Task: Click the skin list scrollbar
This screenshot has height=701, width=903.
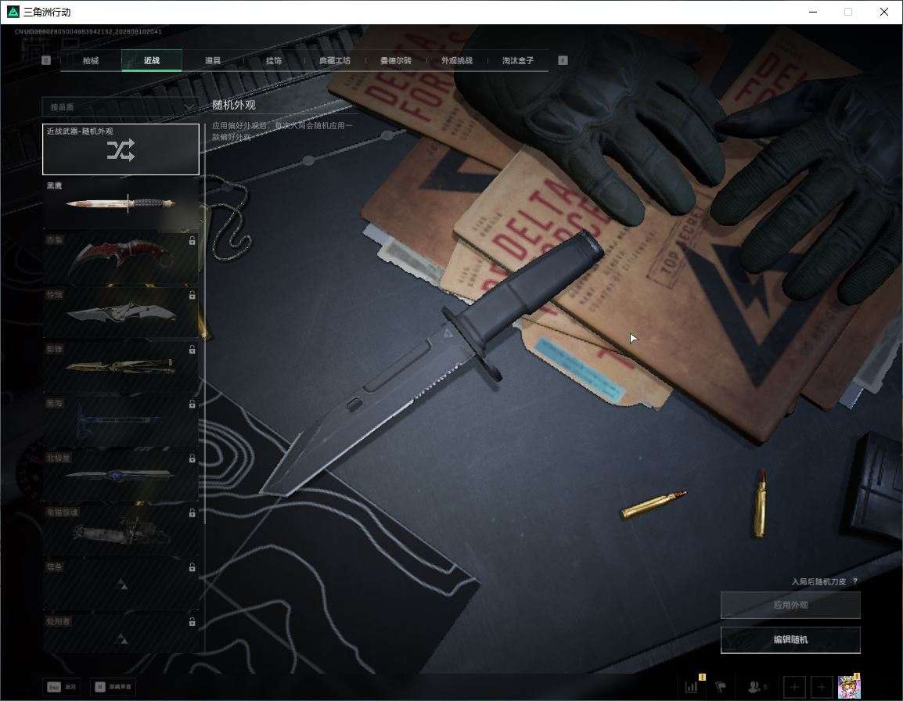Action: point(205,322)
